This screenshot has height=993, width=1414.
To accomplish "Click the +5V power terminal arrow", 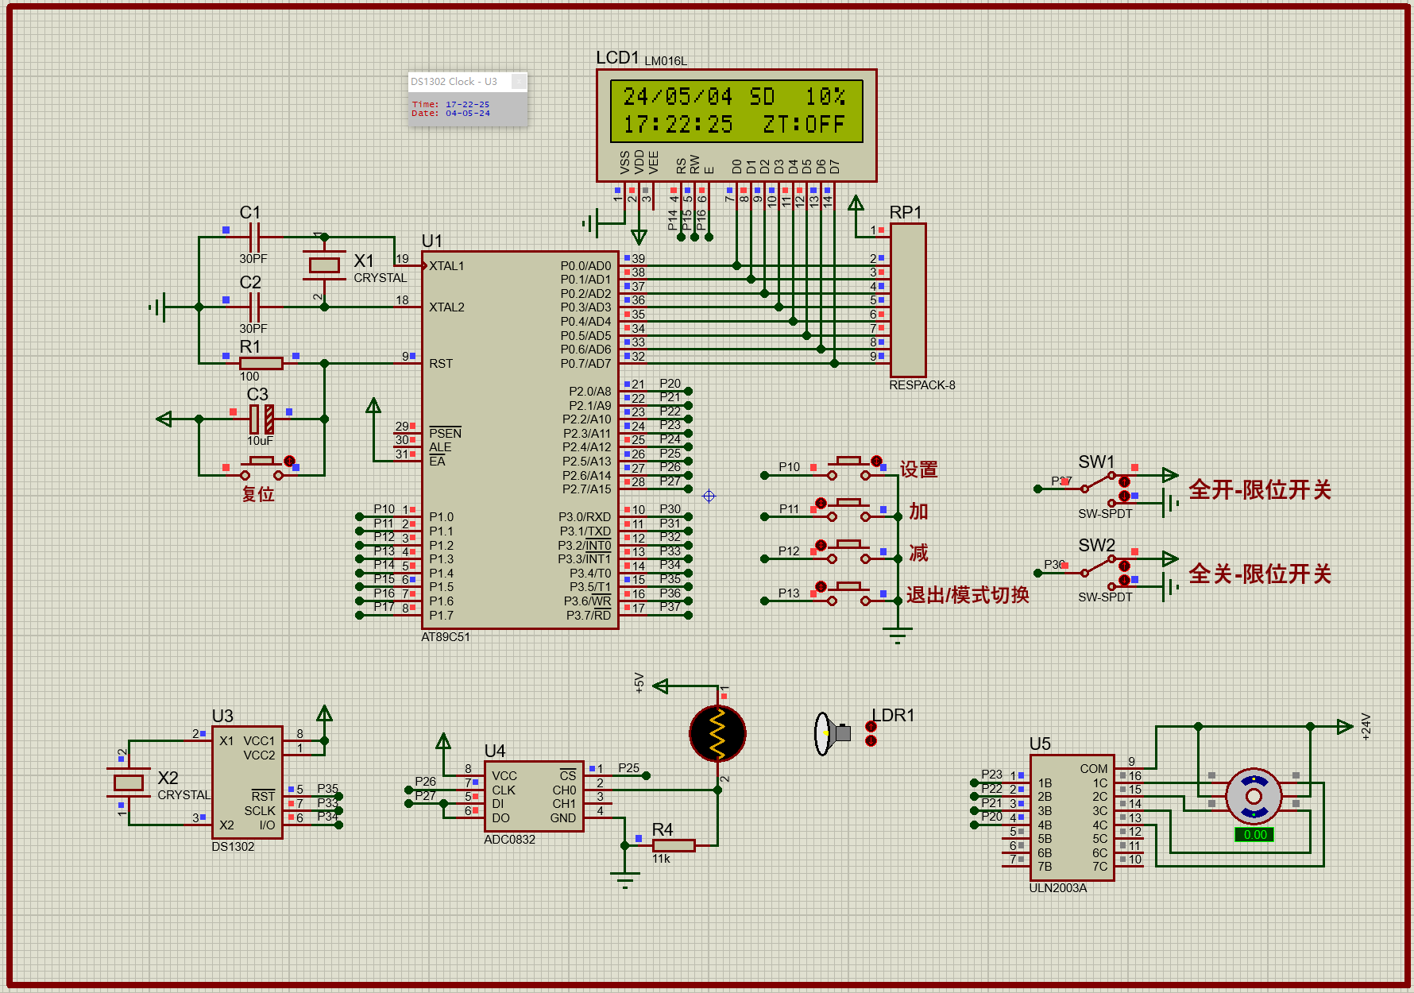I will pos(660,686).
